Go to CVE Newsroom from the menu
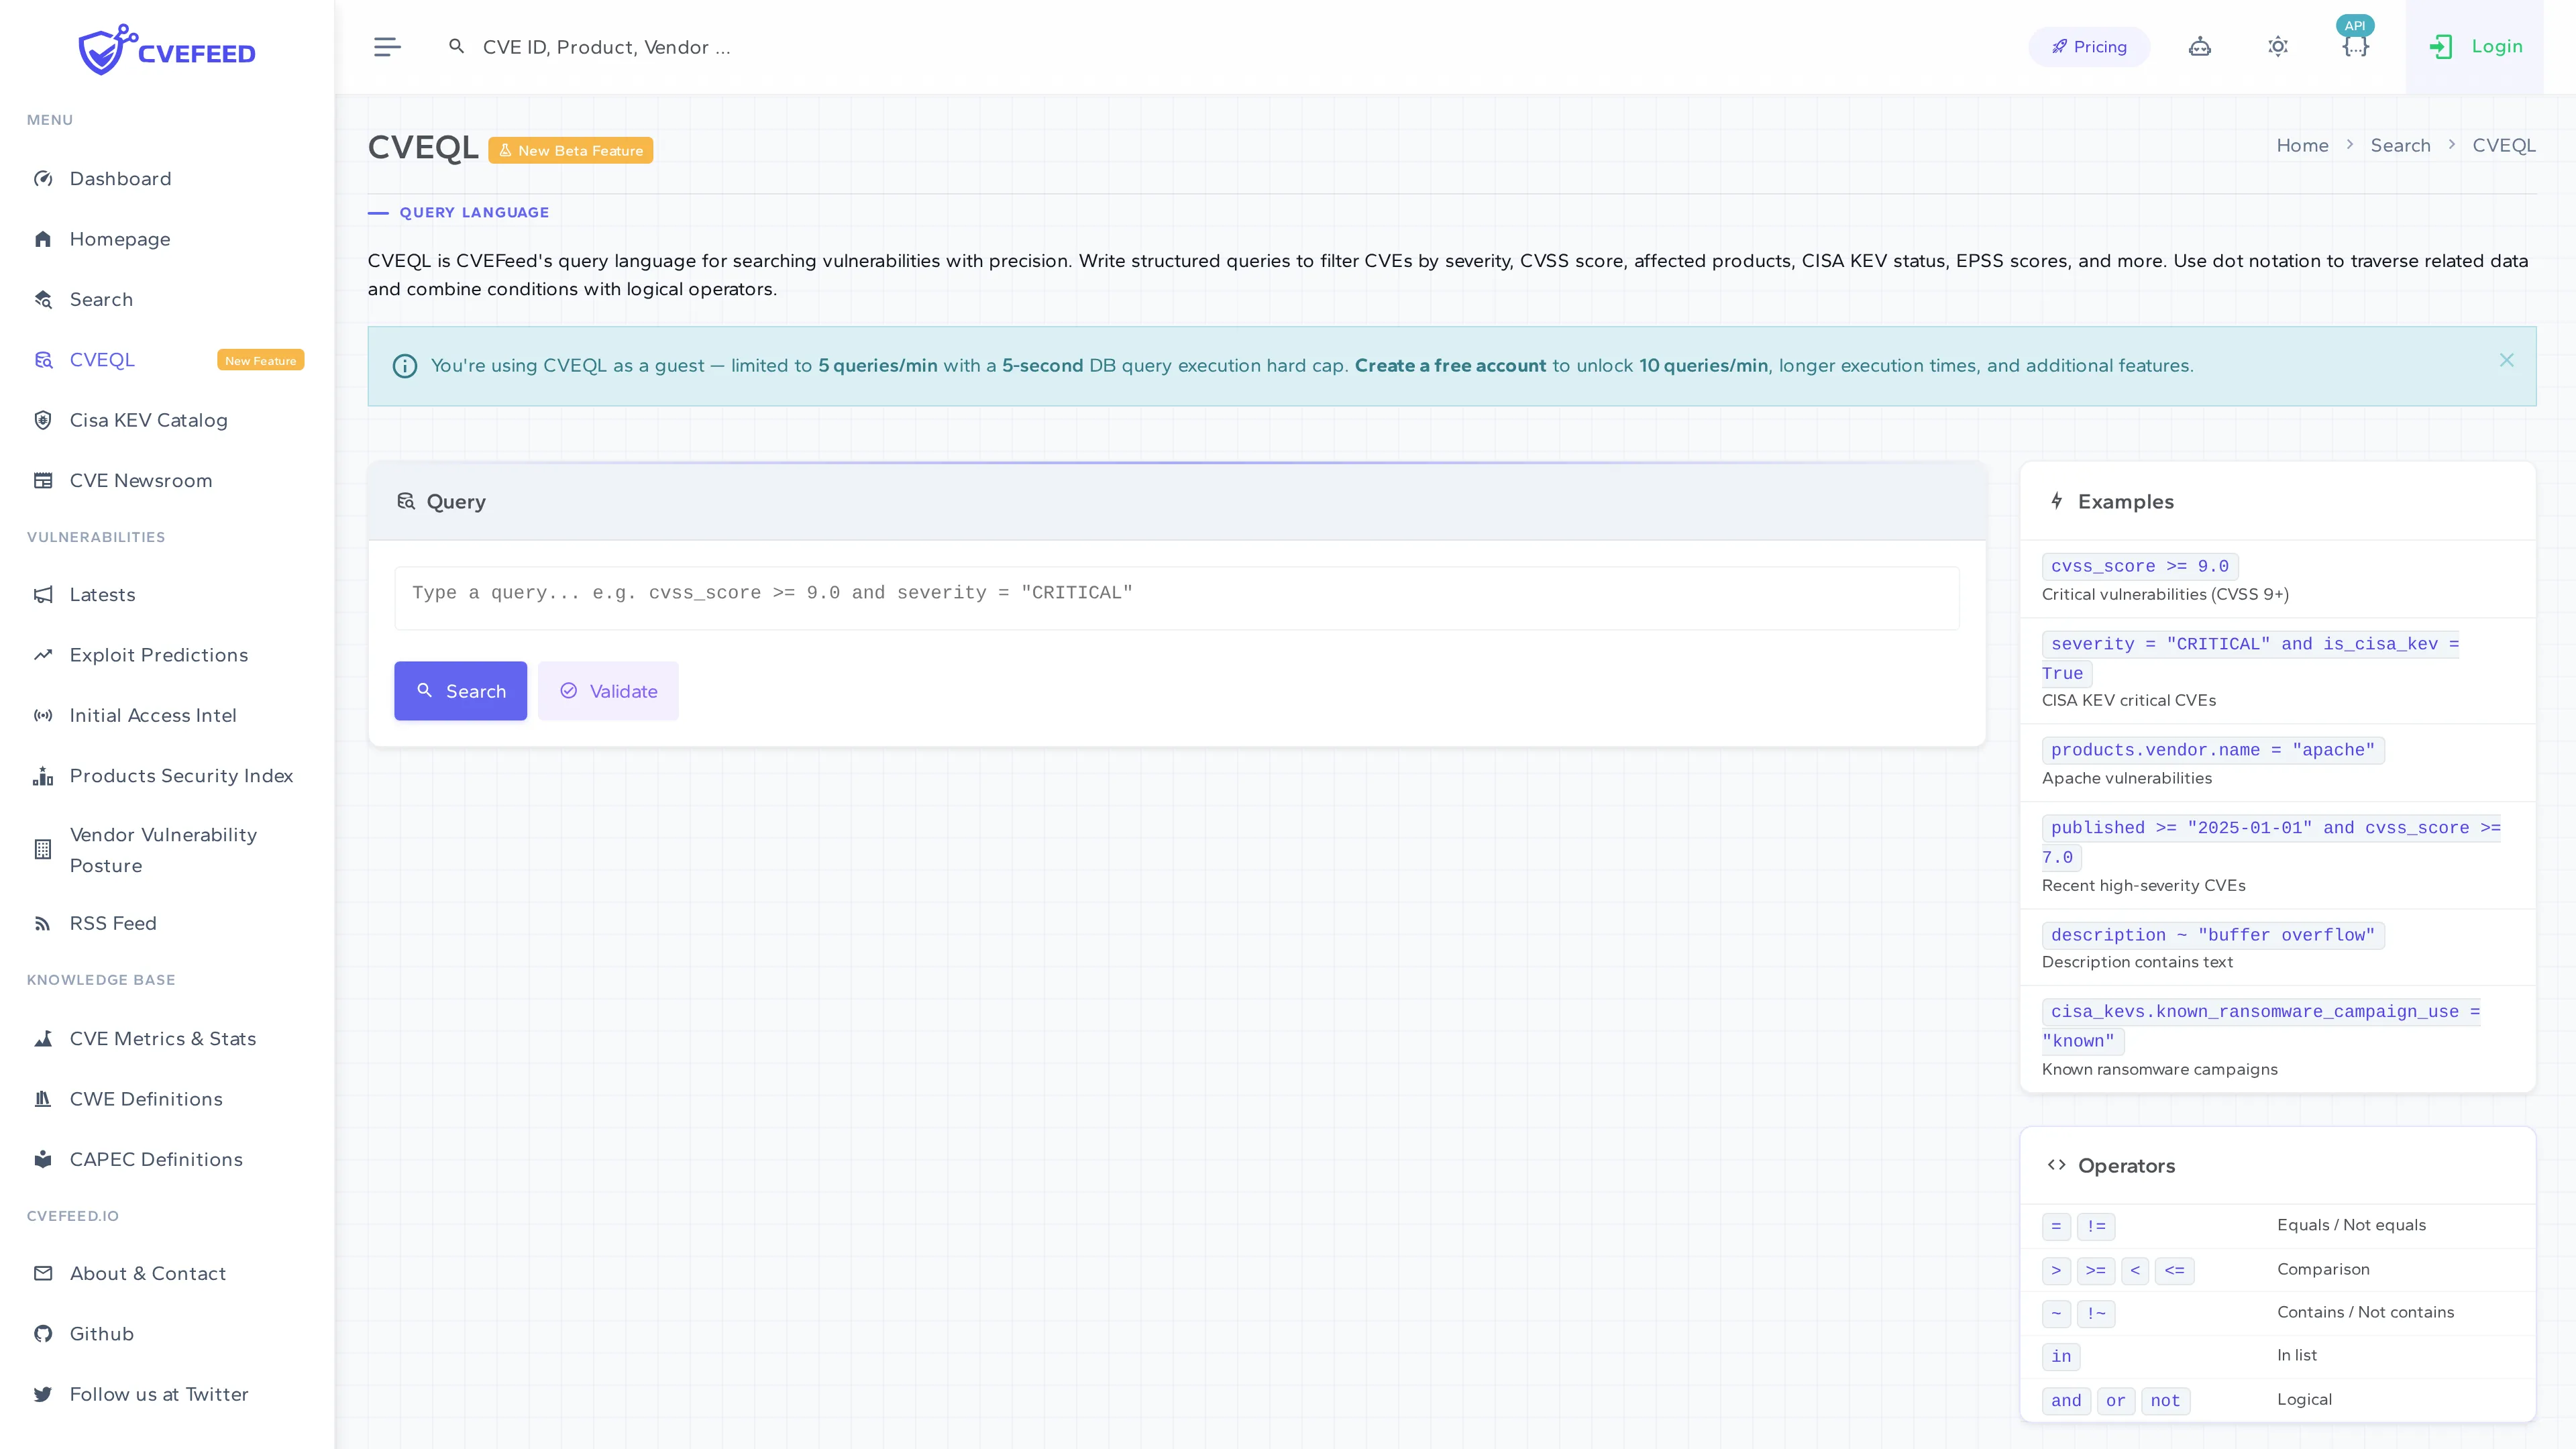The height and width of the screenshot is (1449, 2576). pos(141,480)
